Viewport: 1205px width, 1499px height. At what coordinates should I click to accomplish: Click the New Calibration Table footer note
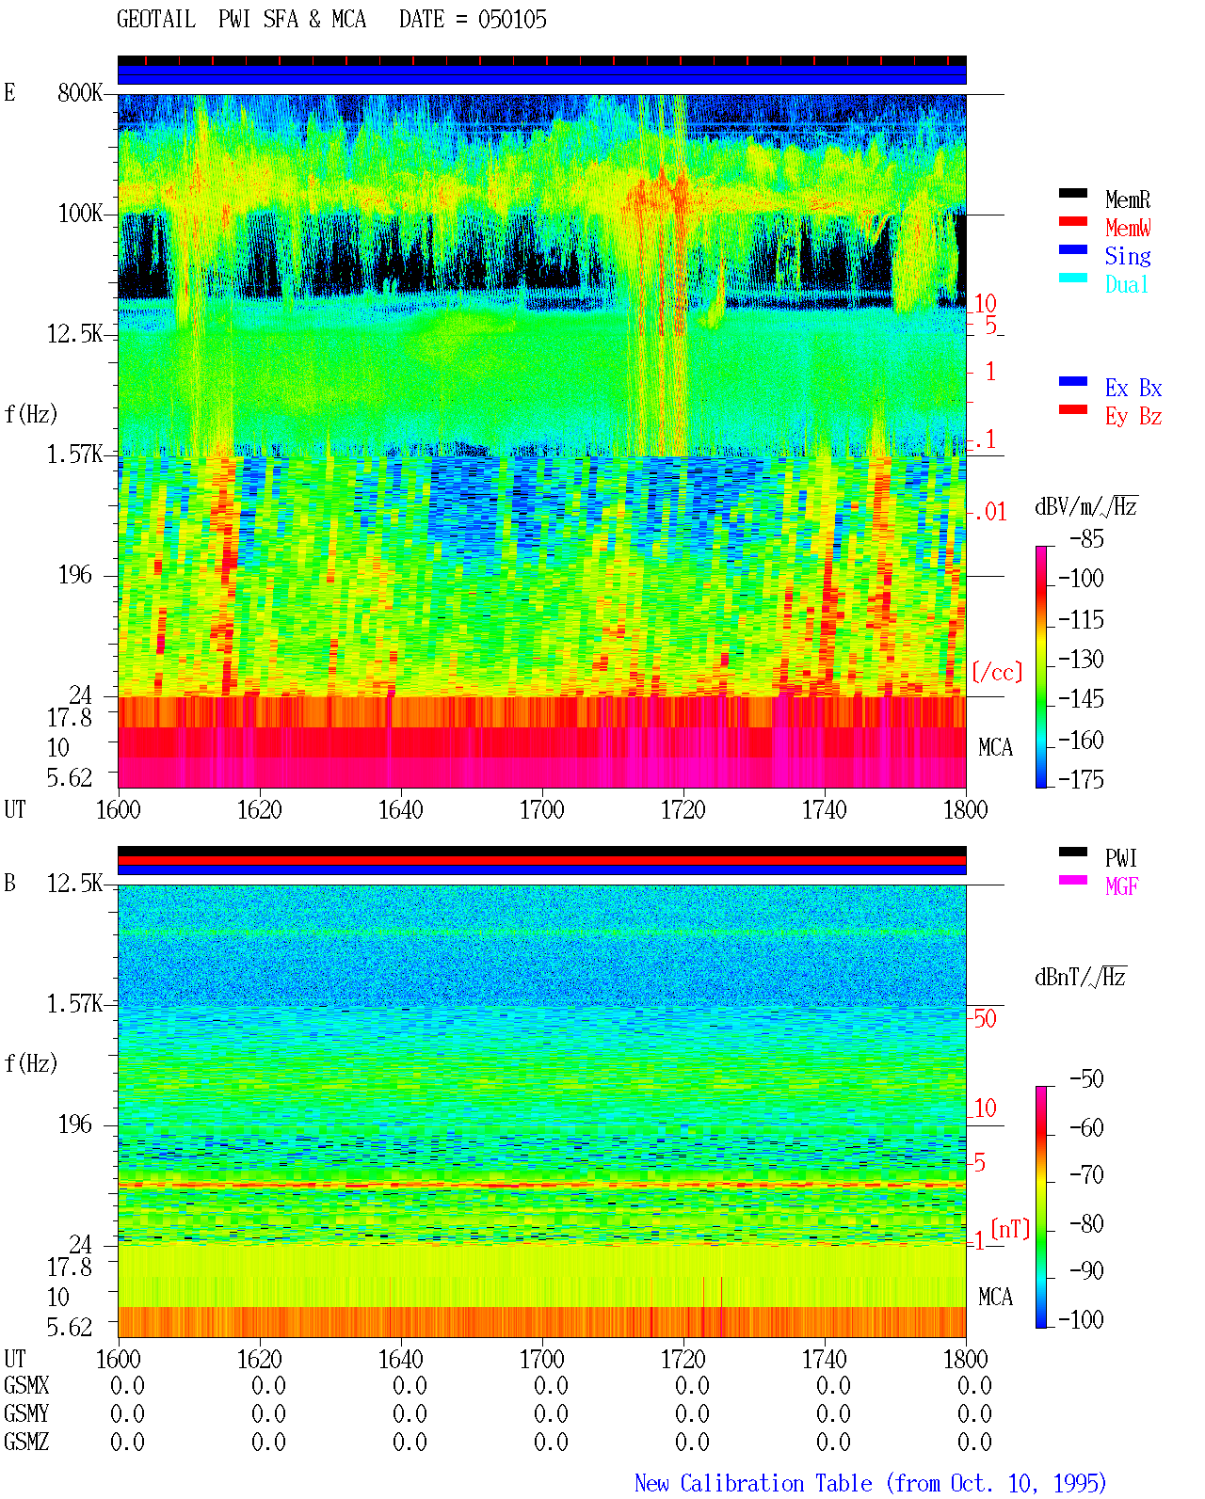871,1484
